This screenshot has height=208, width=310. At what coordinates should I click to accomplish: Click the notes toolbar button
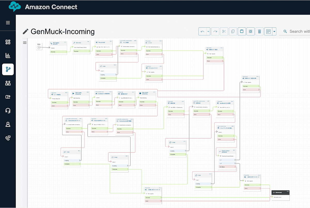click(x=268, y=31)
